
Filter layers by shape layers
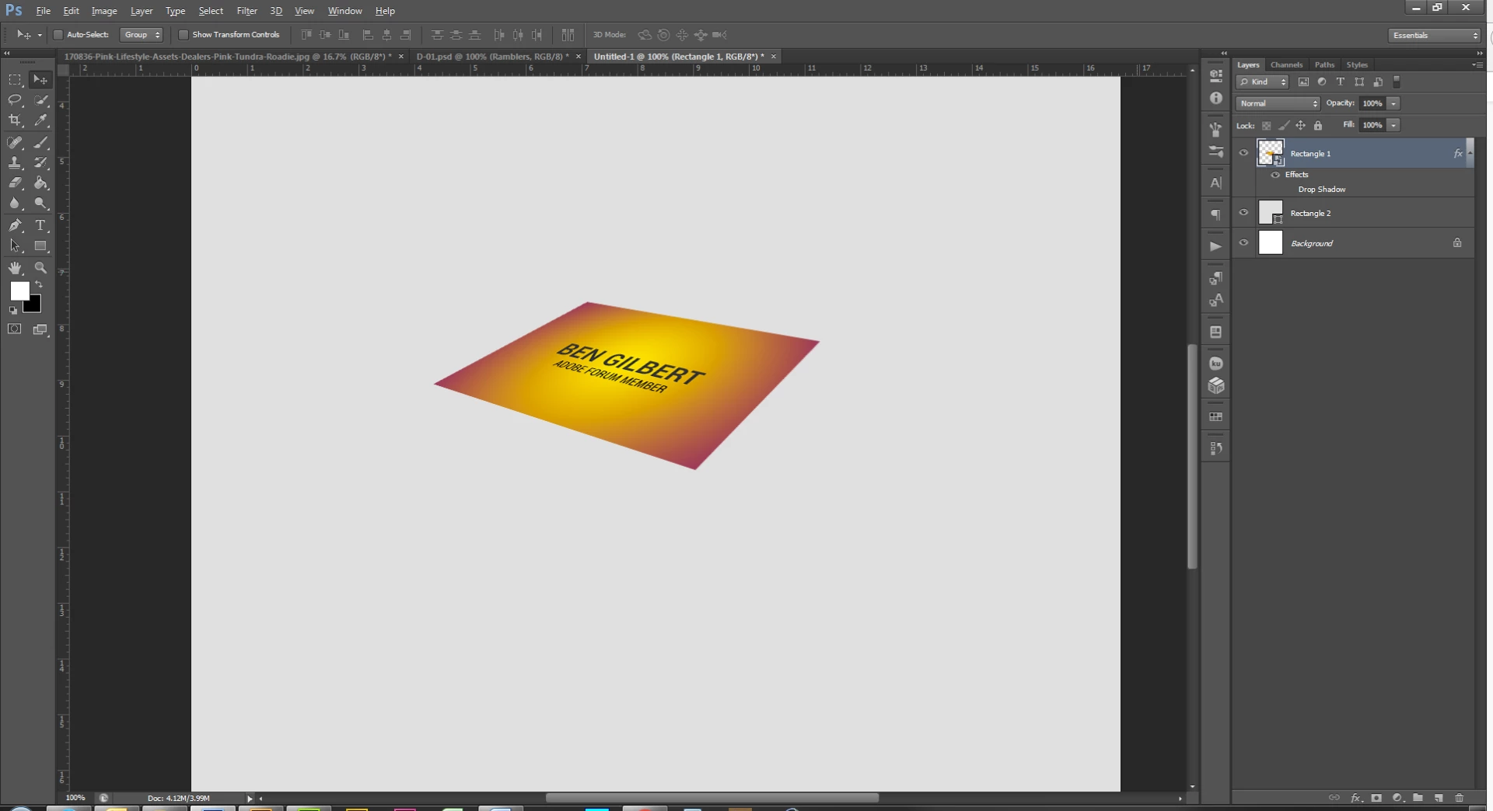1359,82
